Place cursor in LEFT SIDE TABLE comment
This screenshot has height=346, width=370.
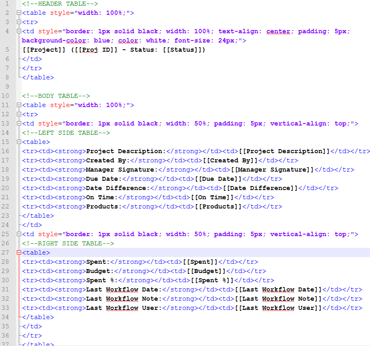point(66,133)
